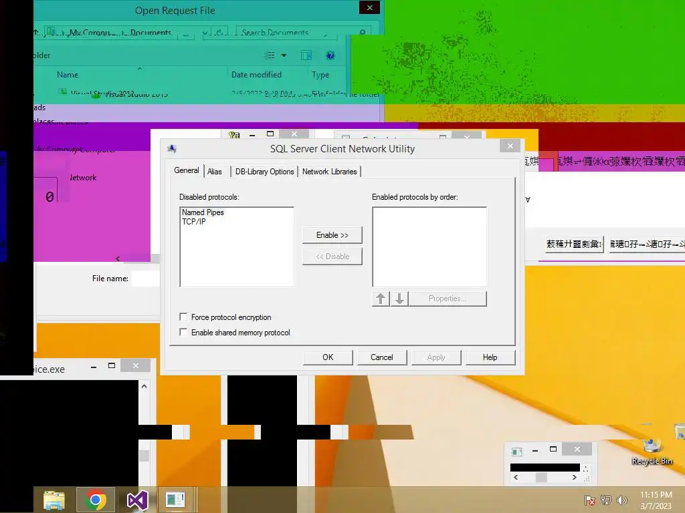Click the volume speaker tray icon
The image size is (685, 513).
622,500
